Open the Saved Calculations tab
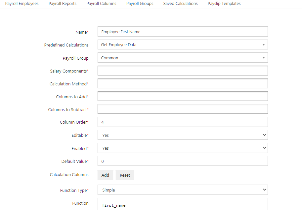302x210 pixels. coord(181,3)
